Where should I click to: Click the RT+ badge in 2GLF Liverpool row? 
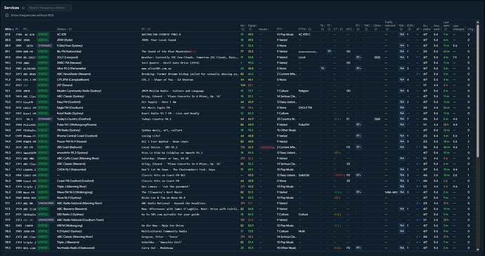click(358, 57)
